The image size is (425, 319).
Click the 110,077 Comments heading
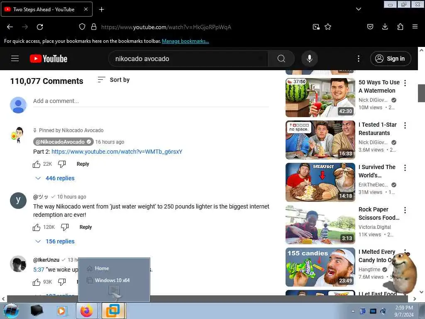(x=46, y=81)
